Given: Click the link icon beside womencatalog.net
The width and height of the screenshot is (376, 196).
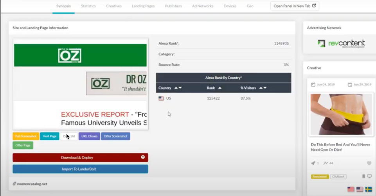Looking at the screenshot, I should (x=14, y=184).
